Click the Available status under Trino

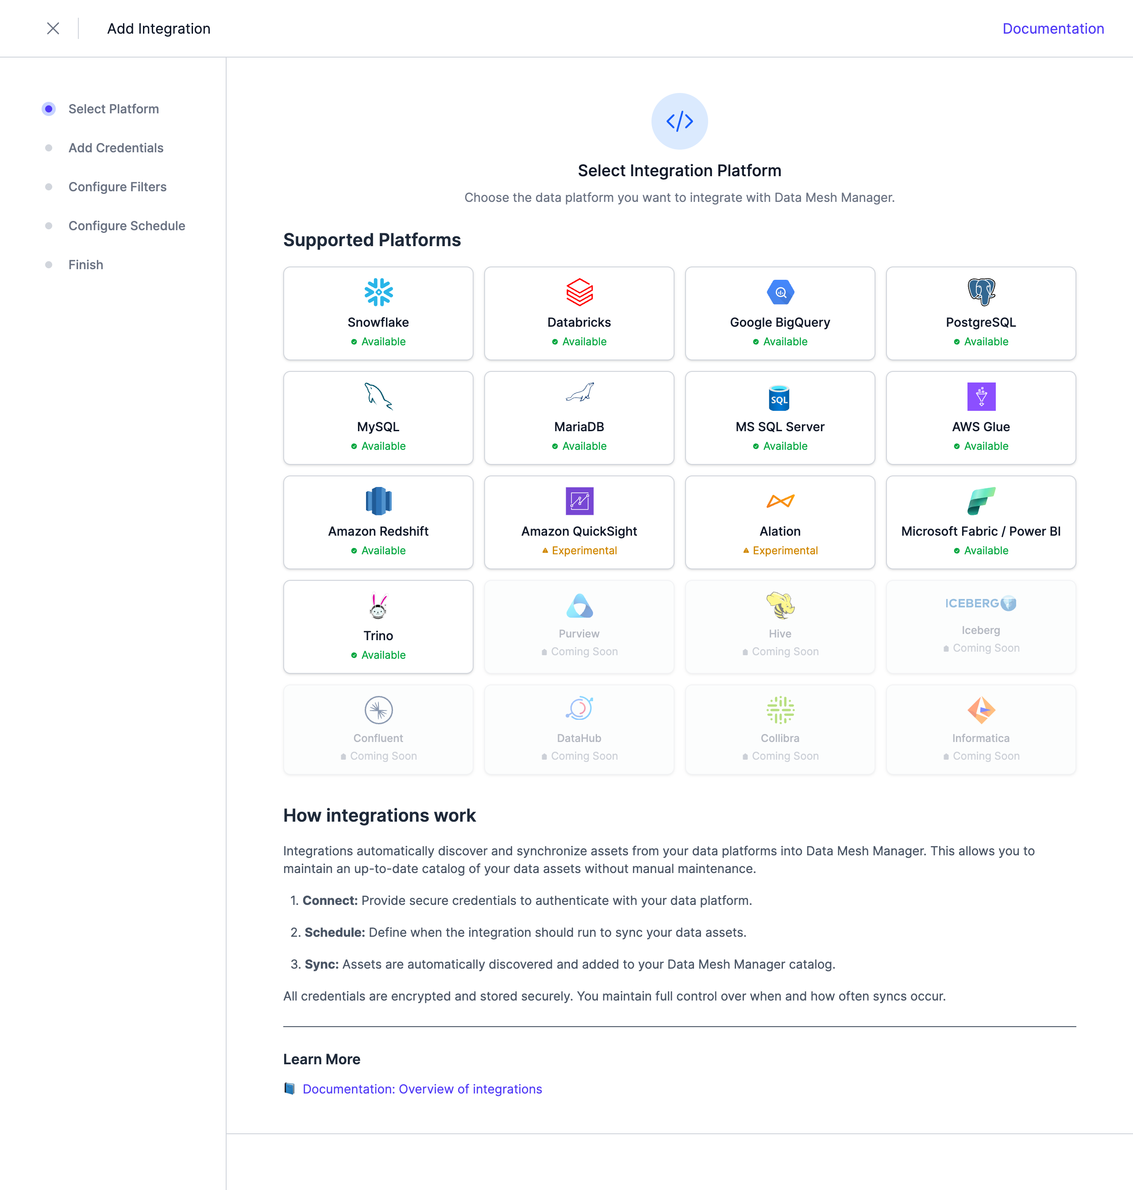[x=379, y=655]
